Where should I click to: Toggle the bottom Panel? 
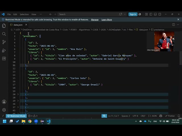(155, 14)
